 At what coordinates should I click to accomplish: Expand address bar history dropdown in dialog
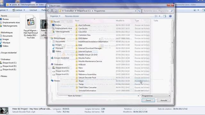click(x=135, y=11)
